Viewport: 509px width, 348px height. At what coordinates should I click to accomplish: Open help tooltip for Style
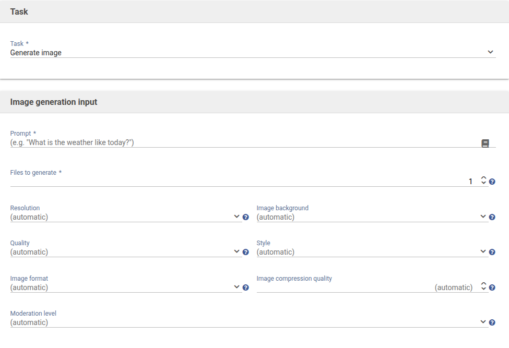pyautogui.click(x=492, y=252)
